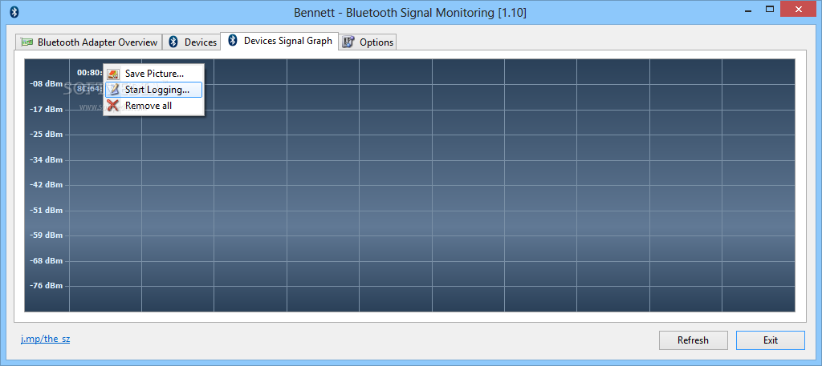Click the -76 dBm axis label
822x366 pixels.
click(x=46, y=285)
